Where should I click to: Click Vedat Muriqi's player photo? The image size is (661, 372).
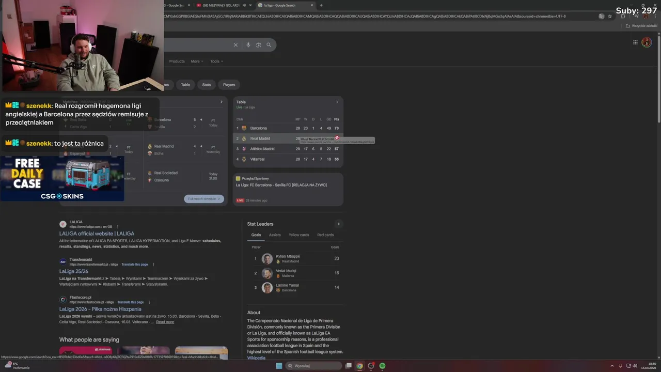pyautogui.click(x=267, y=273)
